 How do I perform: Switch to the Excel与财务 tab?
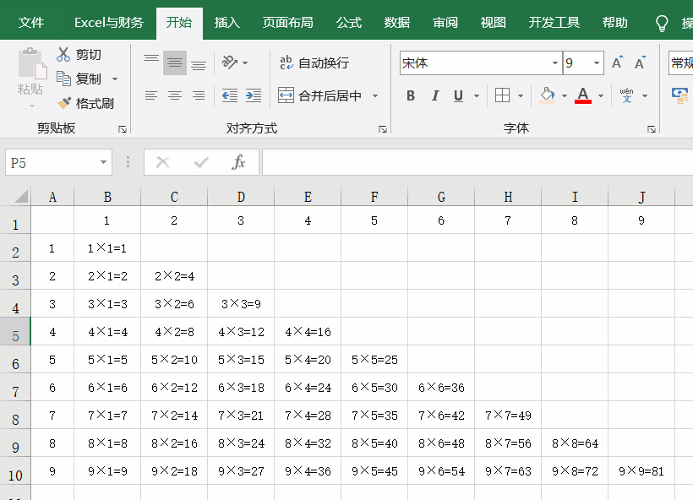(109, 23)
